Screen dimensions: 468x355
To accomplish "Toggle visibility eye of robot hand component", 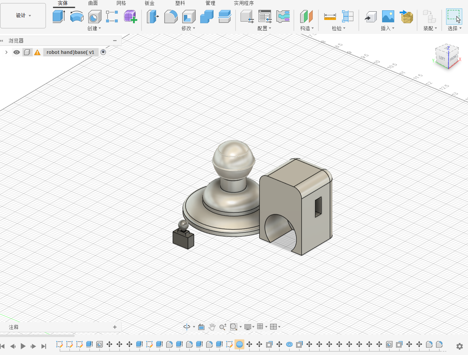I will click(16, 52).
